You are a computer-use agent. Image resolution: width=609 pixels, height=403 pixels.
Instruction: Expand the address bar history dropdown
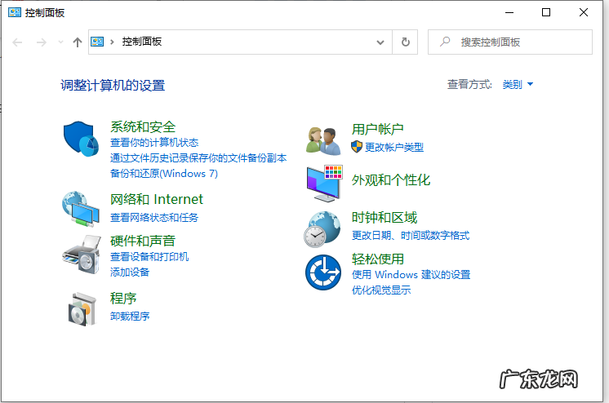(x=380, y=42)
